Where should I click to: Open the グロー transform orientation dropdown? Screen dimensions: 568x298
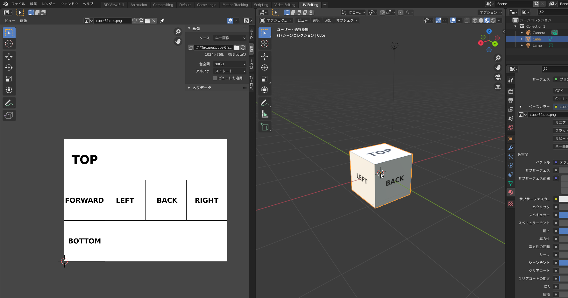click(x=353, y=12)
